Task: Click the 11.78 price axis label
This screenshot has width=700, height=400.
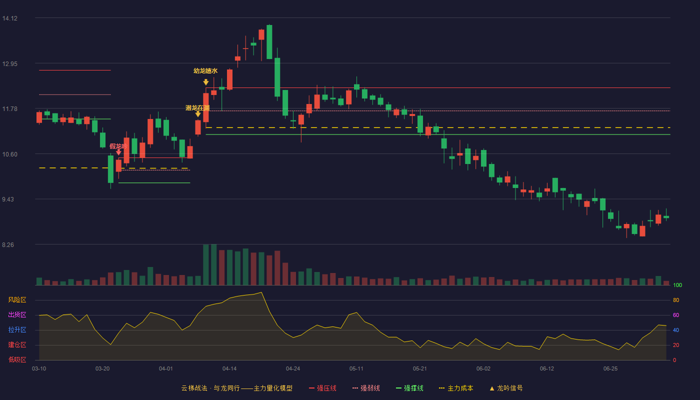Action: (x=10, y=109)
